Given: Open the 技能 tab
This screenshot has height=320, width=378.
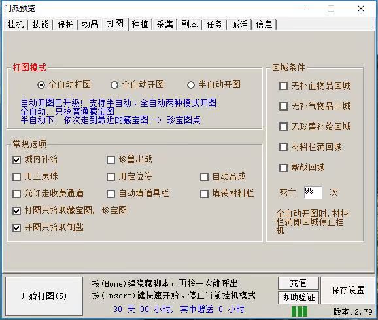Looking at the screenshot, I should (41, 24).
